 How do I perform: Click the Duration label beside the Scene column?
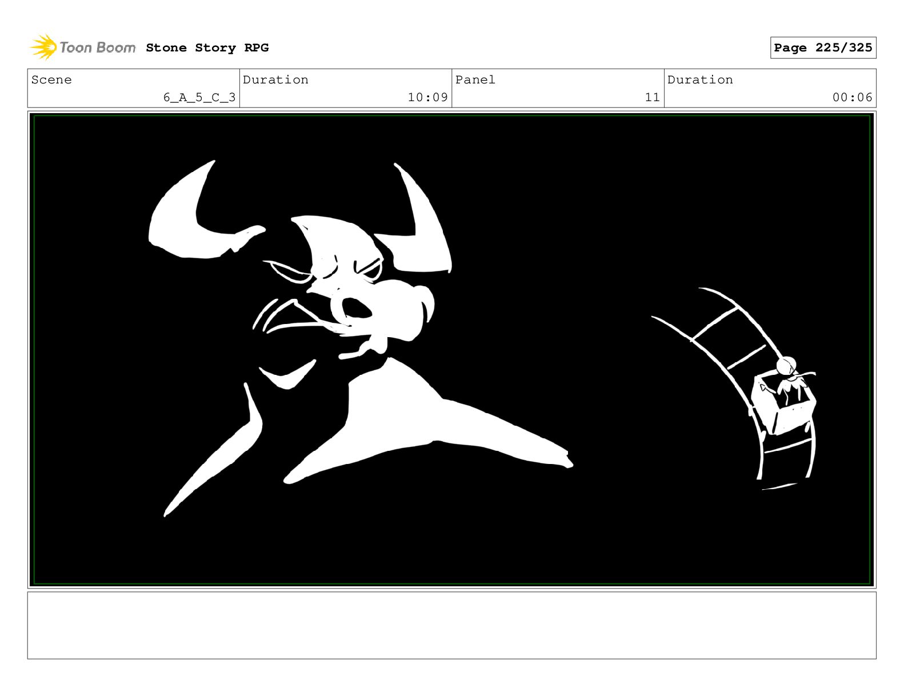click(275, 80)
